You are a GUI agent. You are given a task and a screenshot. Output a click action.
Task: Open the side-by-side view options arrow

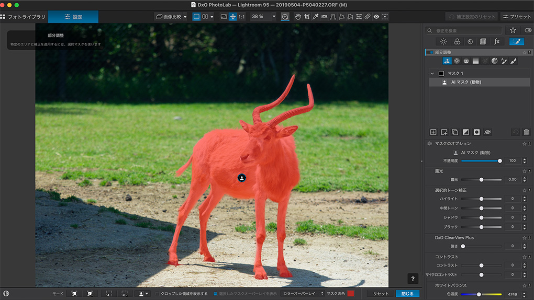click(x=212, y=17)
